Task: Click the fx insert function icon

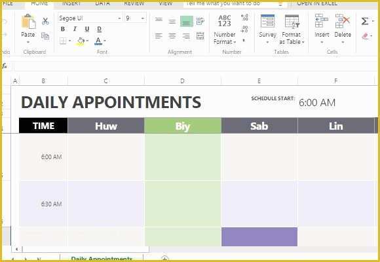Action: pyautogui.click(x=5, y=66)
